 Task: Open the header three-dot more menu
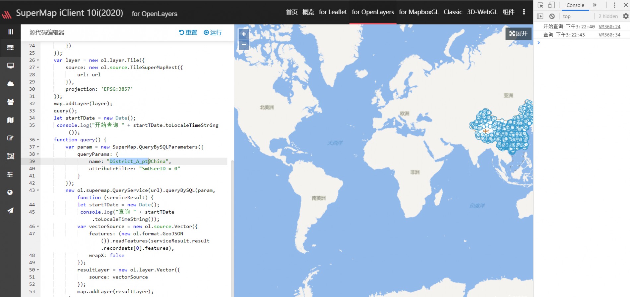pyautogui.click(x=524, y=12)
